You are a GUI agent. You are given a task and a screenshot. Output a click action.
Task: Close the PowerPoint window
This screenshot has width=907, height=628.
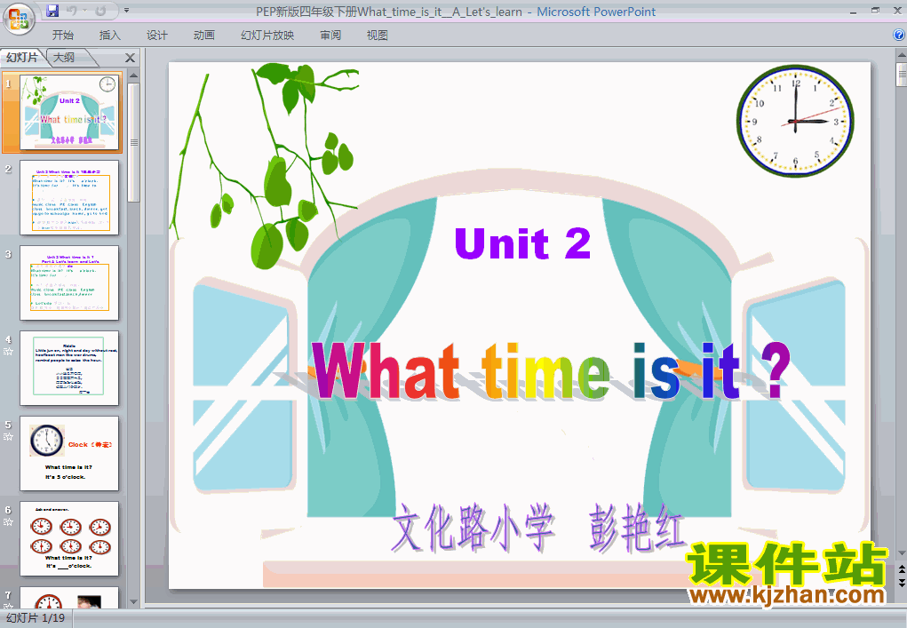point(897,11)
